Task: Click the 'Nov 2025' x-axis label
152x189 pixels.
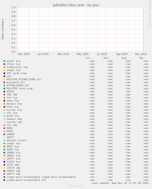Action: click(141, 54)
